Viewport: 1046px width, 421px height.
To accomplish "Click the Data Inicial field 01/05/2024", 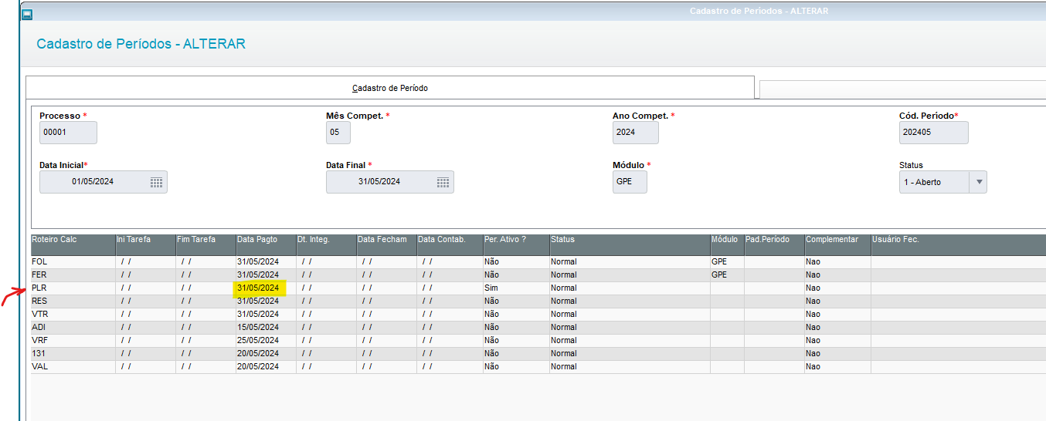I will click(x=104, y=182).
